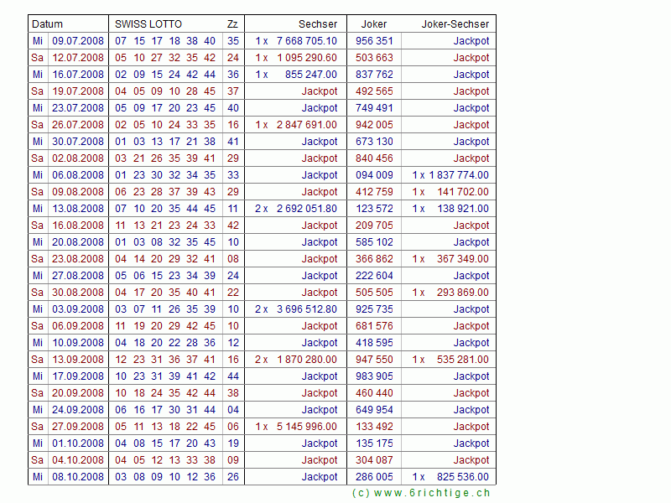Click the Sechser amount 3 696 512.80

306,309
